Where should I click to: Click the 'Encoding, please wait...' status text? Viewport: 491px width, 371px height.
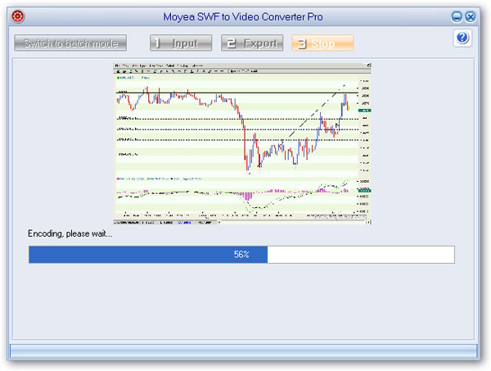[x=70, y=233]
